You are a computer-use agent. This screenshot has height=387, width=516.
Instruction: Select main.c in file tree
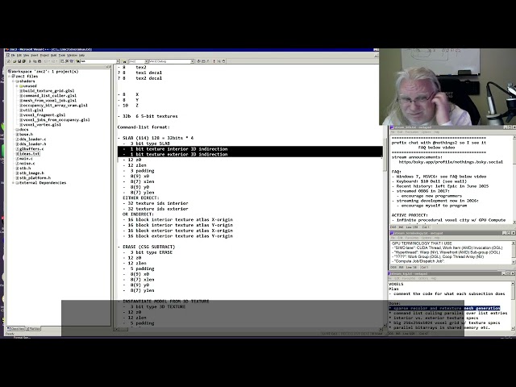(x=26, y=158)
